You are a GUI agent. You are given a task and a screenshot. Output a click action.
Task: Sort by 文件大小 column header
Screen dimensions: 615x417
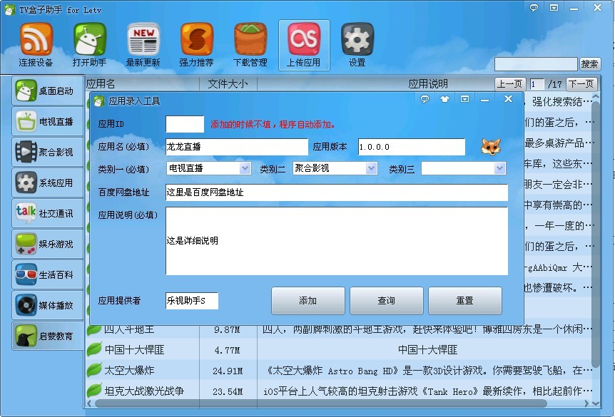coord(228,83)
